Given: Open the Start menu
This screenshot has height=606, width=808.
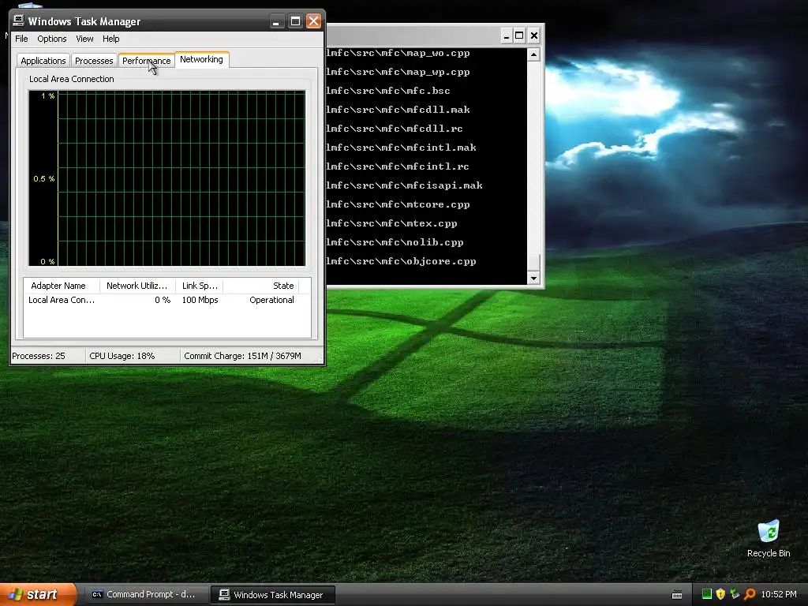Looking at the screenshot, I should [38, 595].
